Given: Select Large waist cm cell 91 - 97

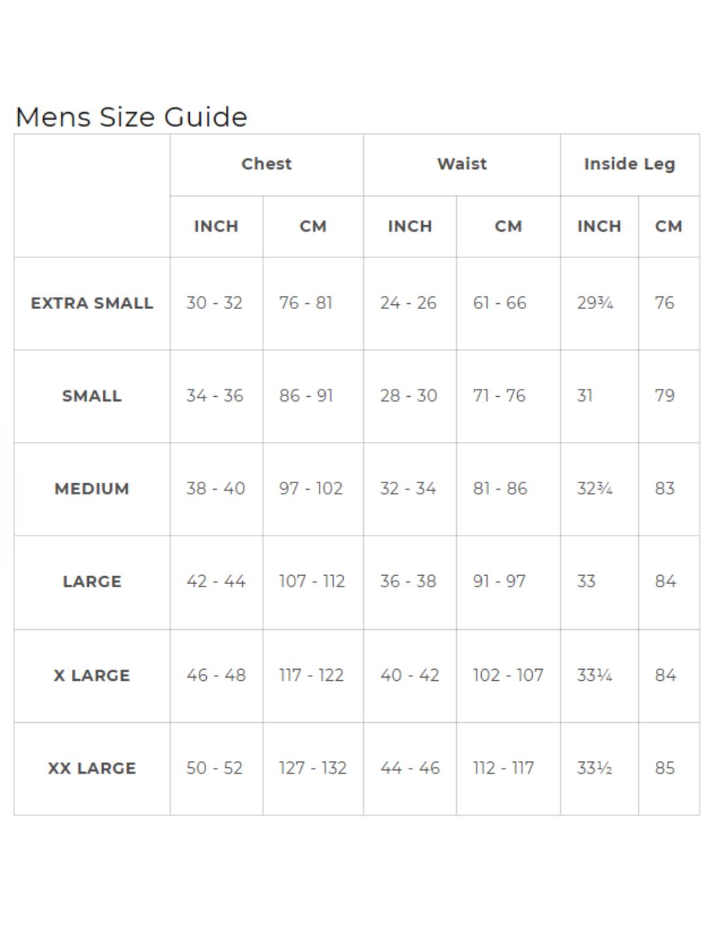Looking at the screenshot, I should click(x=499, y=582).
